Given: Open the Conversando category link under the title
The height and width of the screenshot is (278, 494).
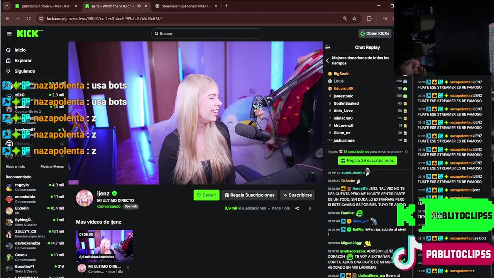Looking at the screenshot, I should click(x=109, y=207).
